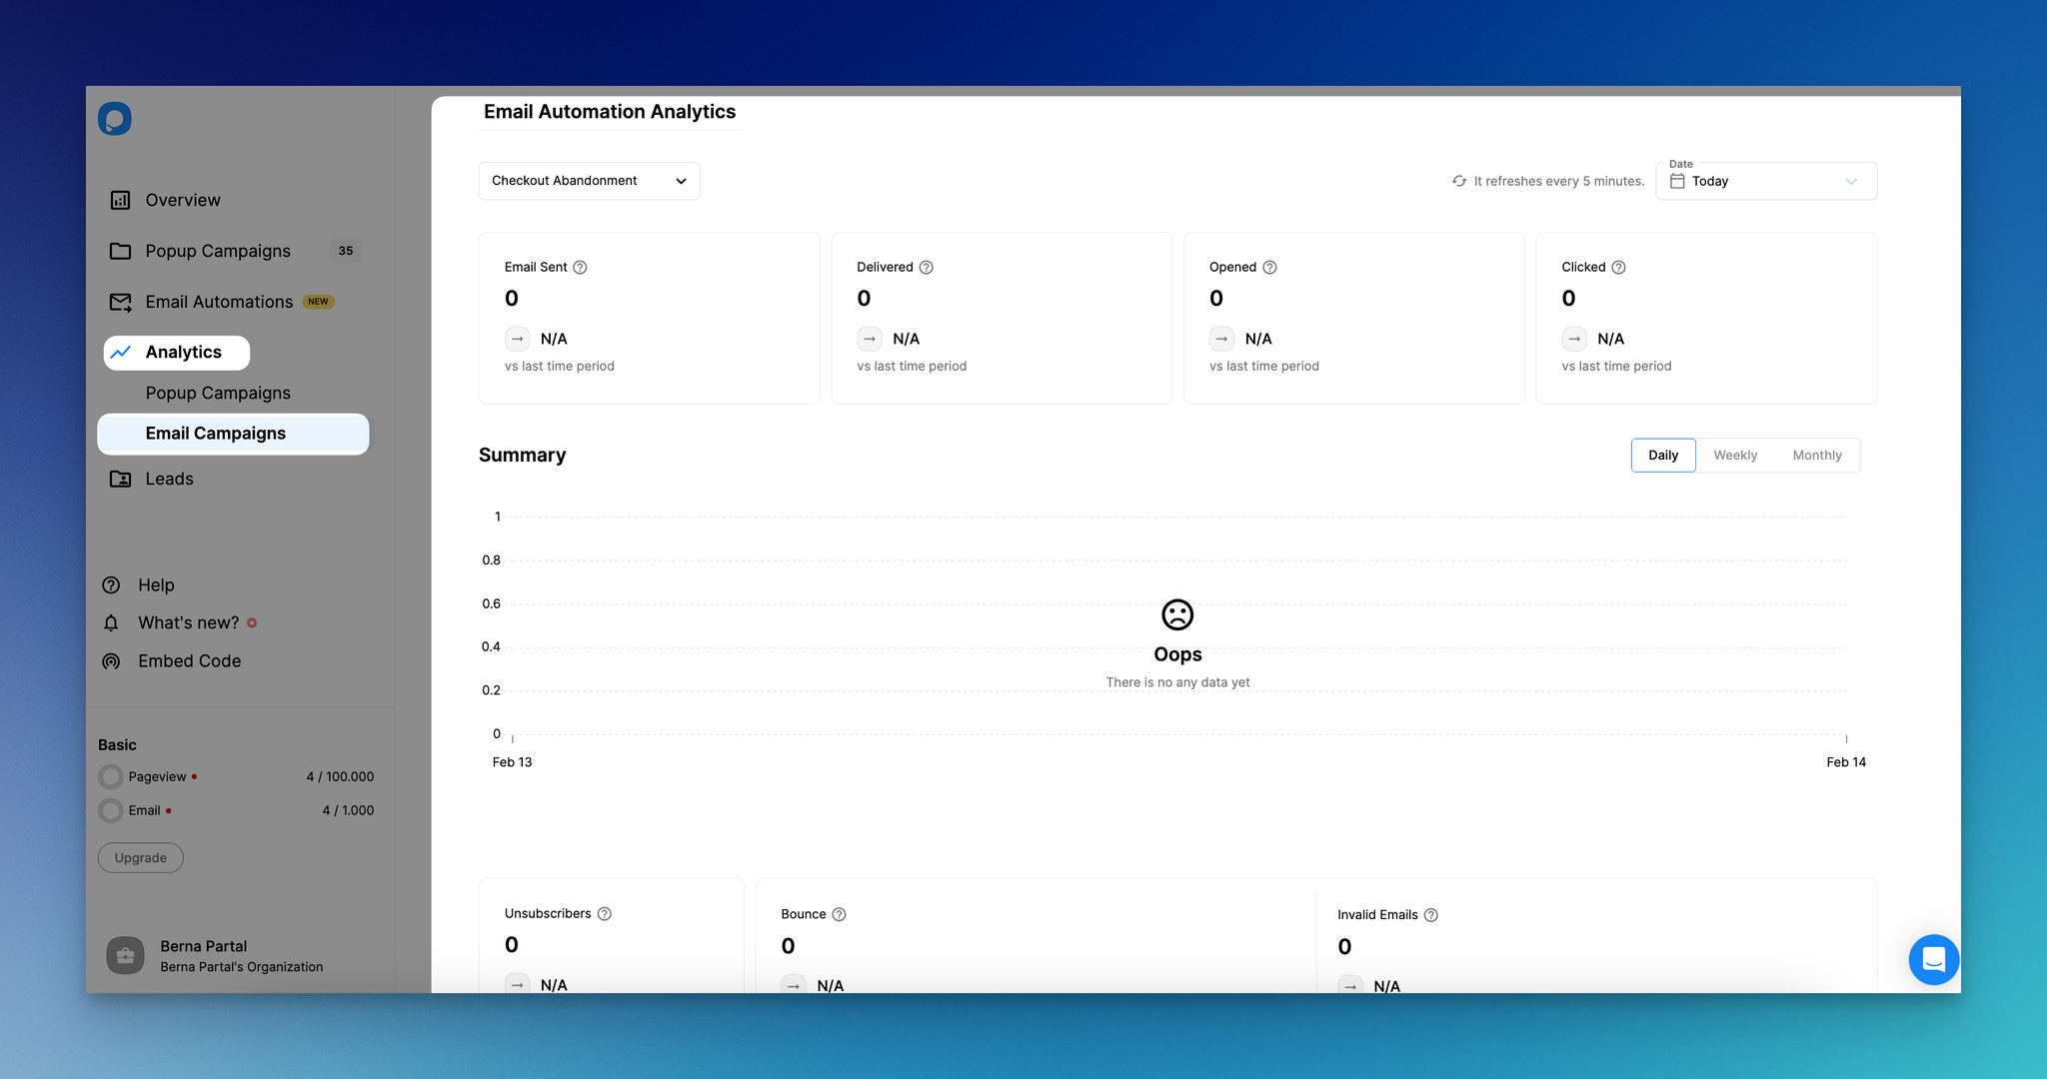Open the Date range dropdown showing Today
This screenshot has width=2047, height=1079.
1766,181
